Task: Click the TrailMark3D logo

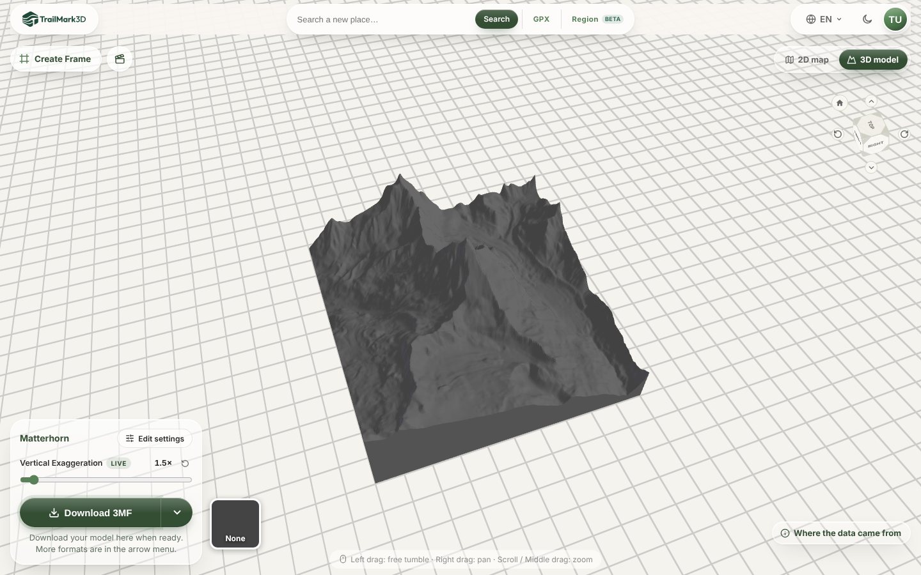Action: (54, 19)
